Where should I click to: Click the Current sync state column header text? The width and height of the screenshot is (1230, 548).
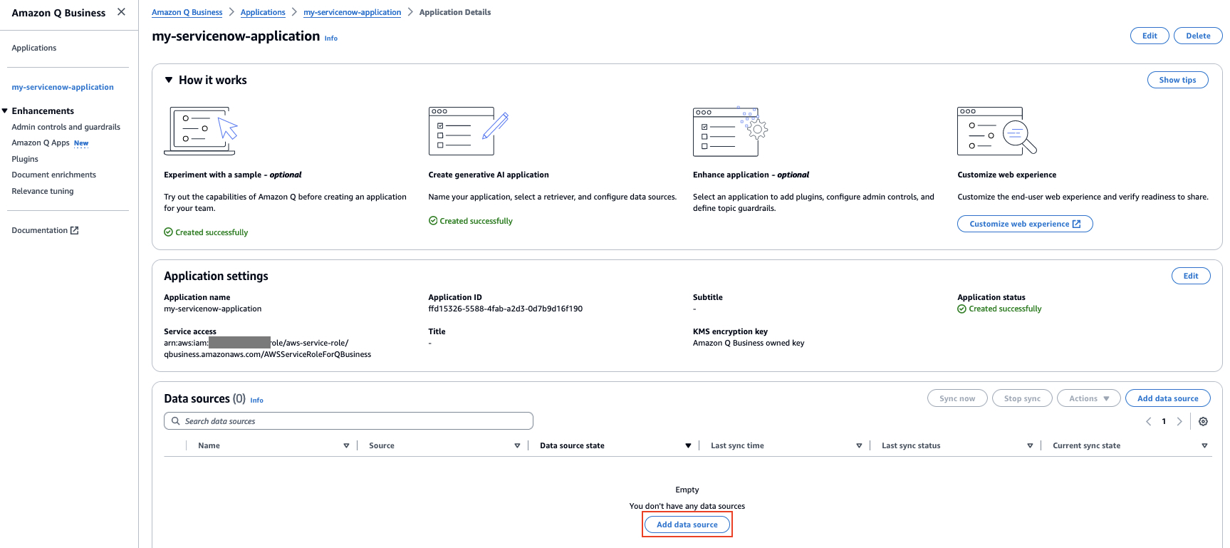point(1086,446)
